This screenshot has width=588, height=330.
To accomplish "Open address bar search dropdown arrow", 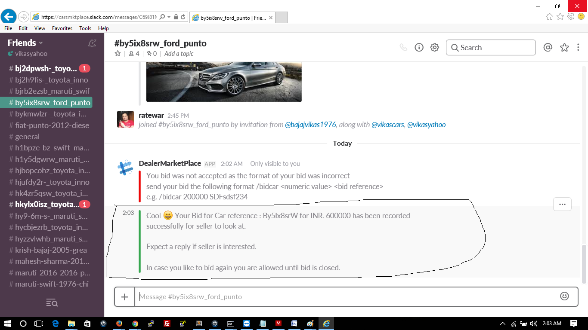I will [x=169, y=17].
